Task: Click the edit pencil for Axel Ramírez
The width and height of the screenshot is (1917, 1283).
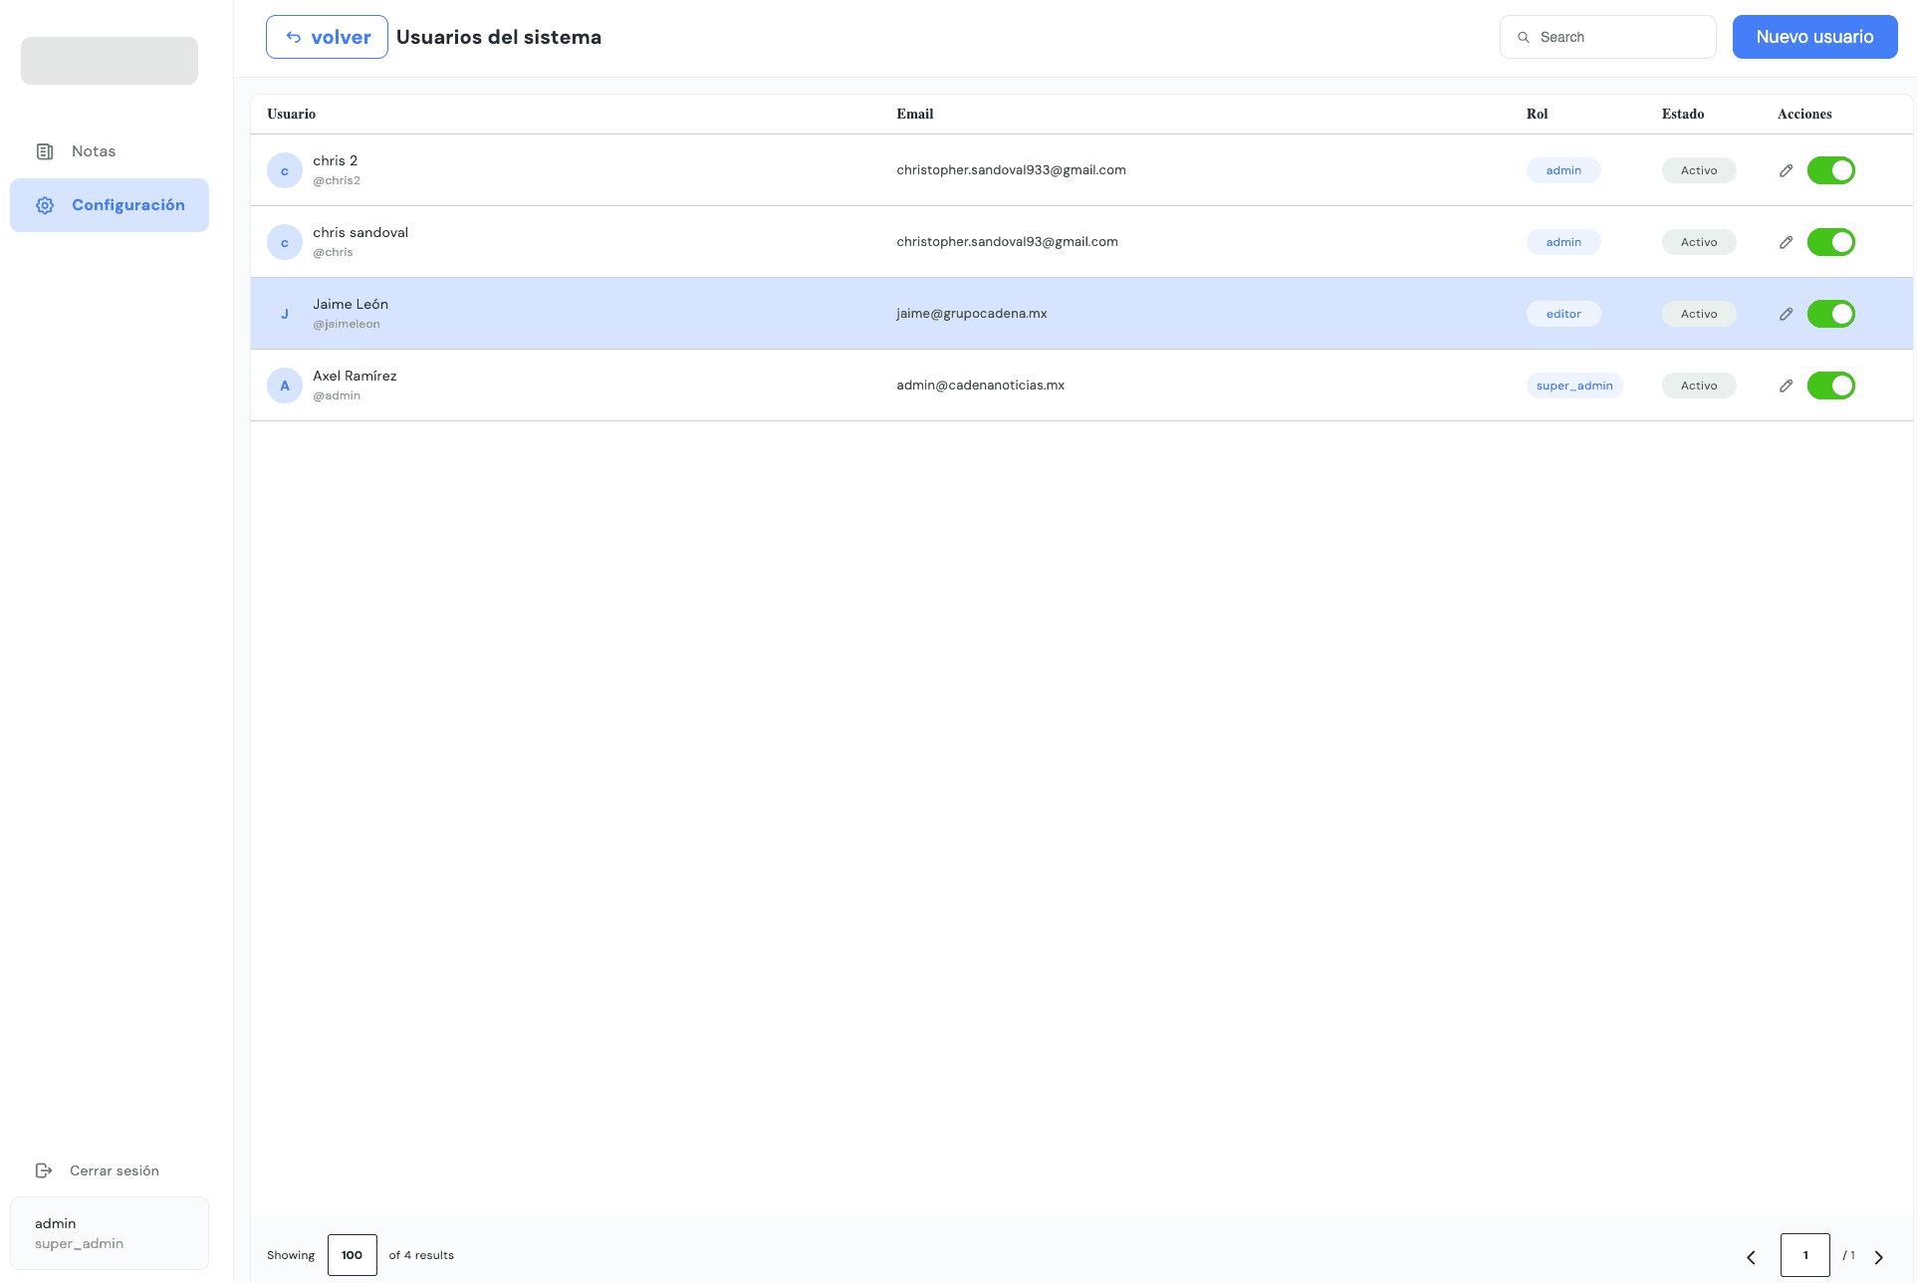Action: point(1786,385)
